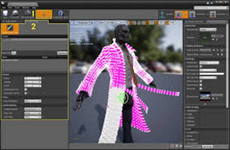Open the File menu
The width and height of the screenshot is (230, 150).
coord(4,8)
